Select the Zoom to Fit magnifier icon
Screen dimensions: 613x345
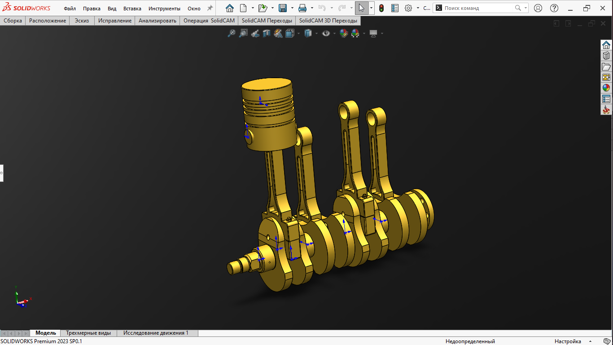pos(231,33)
